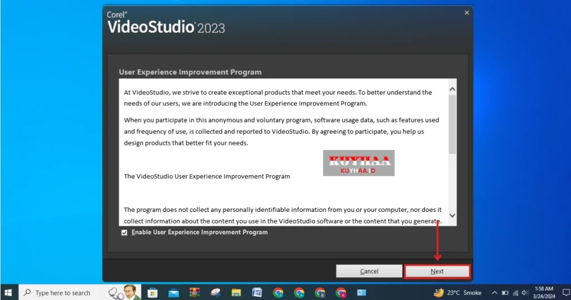Open WinRAR from the taskbar
The height and width of the screenshot is (300, 571).
click(x=195, y=293)
